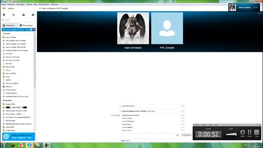The width and height of the screenshot is (263, 148).
Task: Pause the screen recording
Action: [249, 132]
